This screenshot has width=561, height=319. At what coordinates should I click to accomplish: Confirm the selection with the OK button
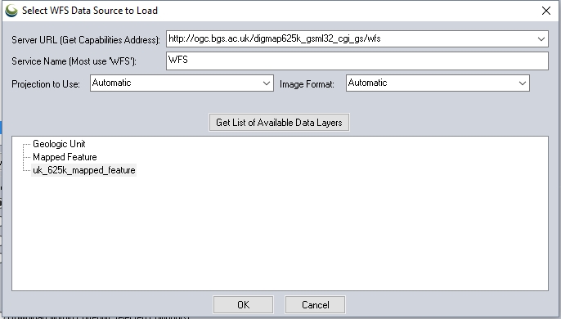point(244,304)
